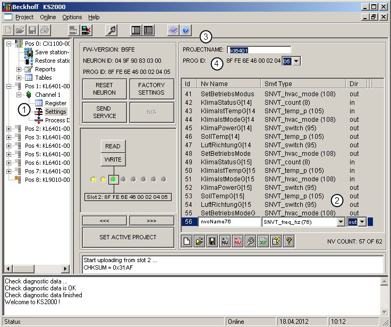The height and width of the screenshot is (327, 391).
Task: Click the SEND SERVICE button
Action: [x=105, y=112]
